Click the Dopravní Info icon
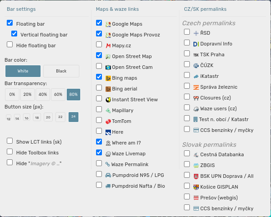 [196, 44]
